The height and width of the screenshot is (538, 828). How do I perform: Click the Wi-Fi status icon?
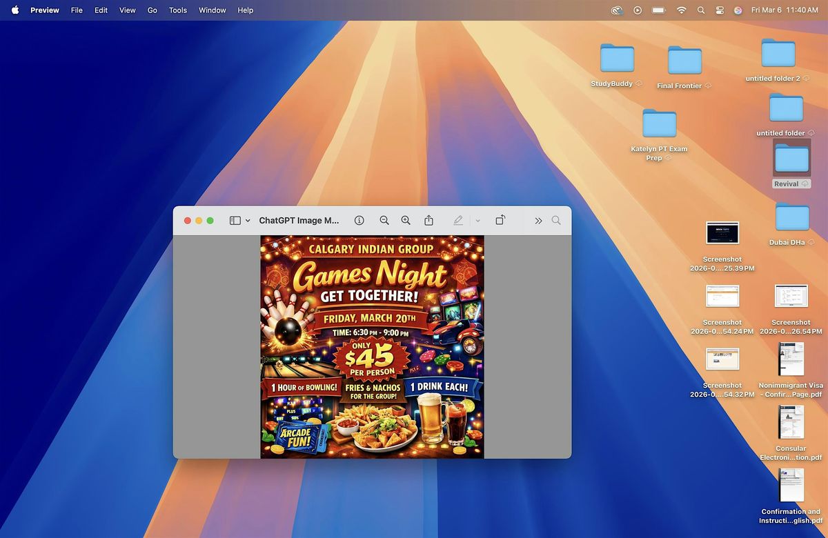click(681, 10)
